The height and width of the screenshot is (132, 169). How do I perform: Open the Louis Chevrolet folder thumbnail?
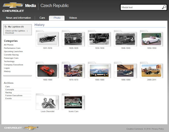coord(47,102)
